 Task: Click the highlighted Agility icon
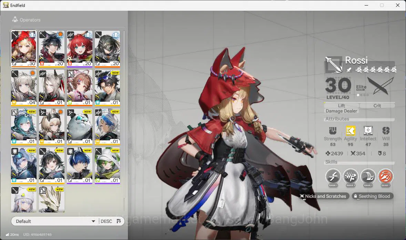(x=350, y=131)
